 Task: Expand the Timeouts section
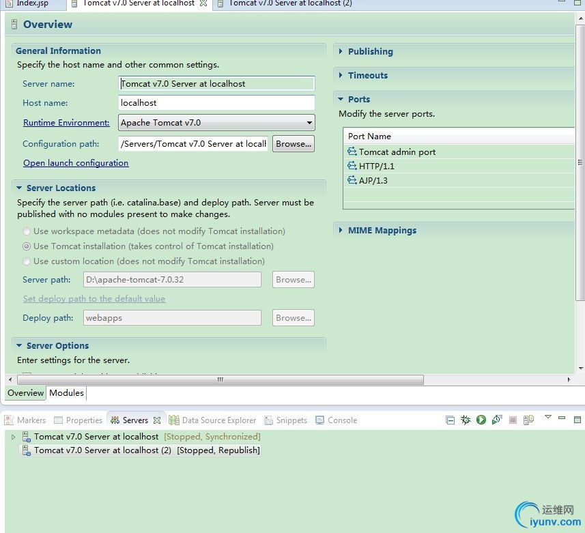[x=341, y=75]
